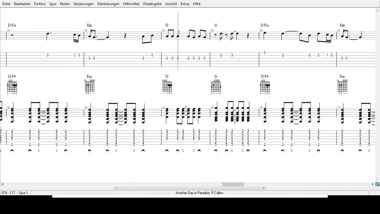Click the magnifier zoom icon beside the scrollbar

coord(377,184)
